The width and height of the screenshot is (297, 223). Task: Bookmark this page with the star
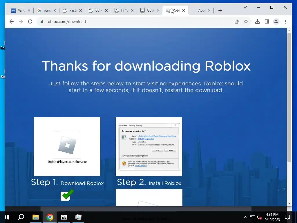click(x=246, y=21)
